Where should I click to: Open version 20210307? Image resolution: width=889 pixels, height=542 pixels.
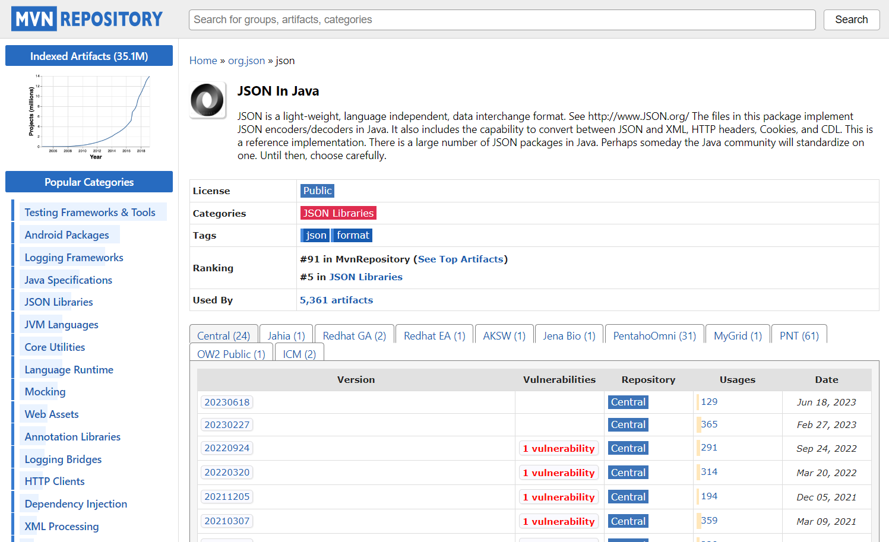227,521
